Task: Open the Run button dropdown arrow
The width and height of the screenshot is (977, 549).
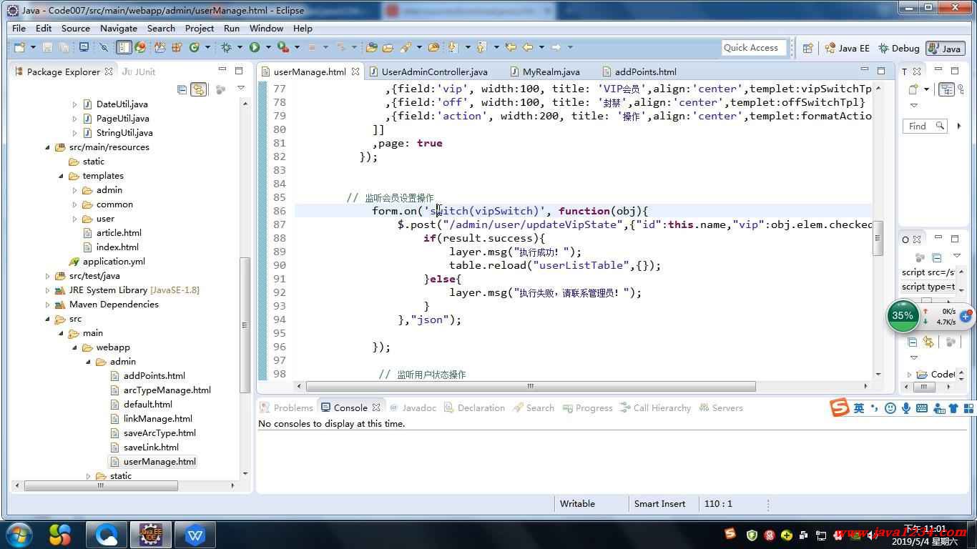Action: click(268, 47)
